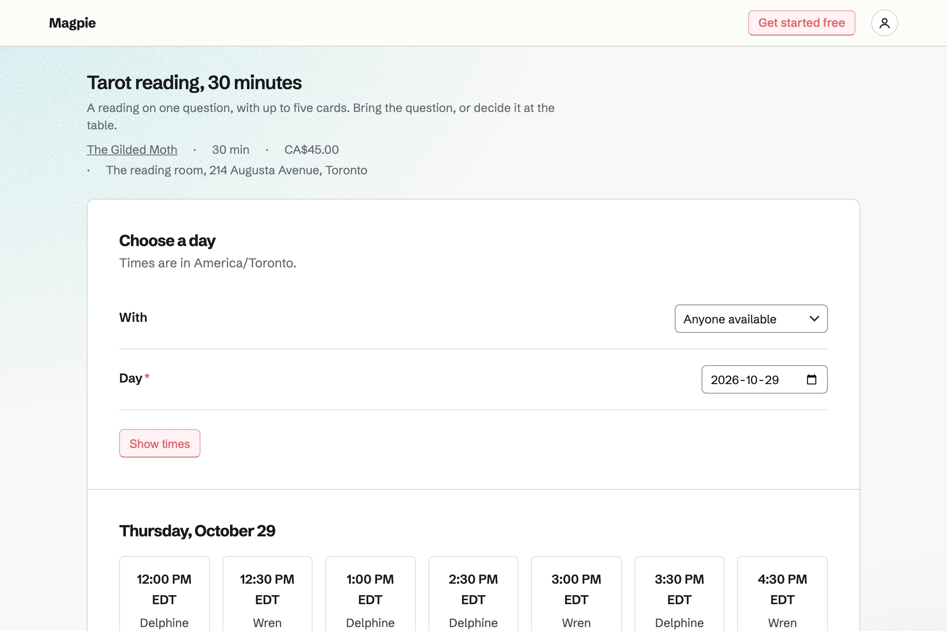Open the calendar picker icon in Day field
This screenshot has width=947, height=631.
tap(811, 379)
